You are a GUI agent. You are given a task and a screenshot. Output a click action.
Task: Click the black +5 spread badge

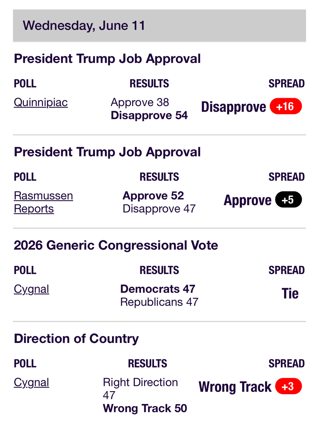pyautogui.click(x=289, y=200)
